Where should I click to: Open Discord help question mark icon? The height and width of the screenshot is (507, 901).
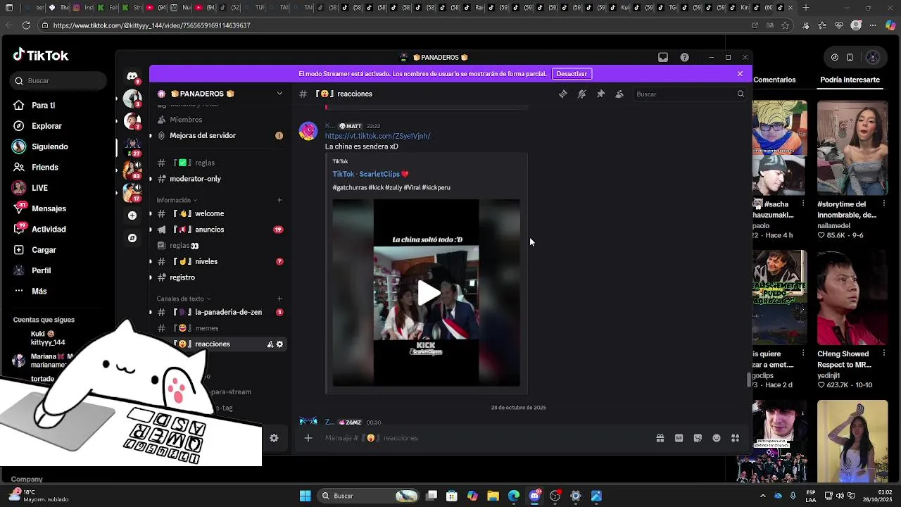pyautogui.click(x=684, y=57)
